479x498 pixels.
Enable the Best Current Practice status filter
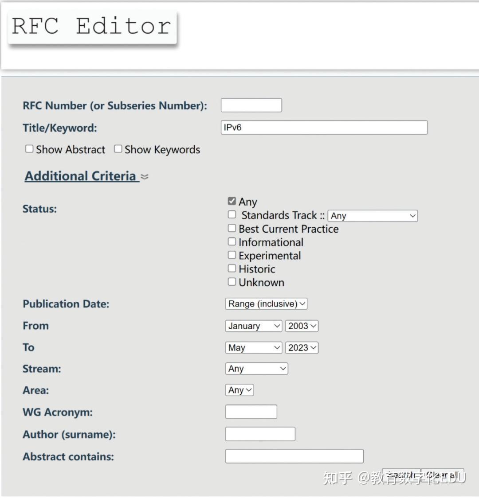click(232, 228)
